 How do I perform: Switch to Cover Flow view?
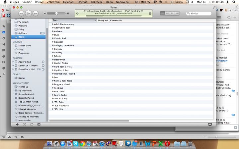pyautogui.click(x=177, y=13)
